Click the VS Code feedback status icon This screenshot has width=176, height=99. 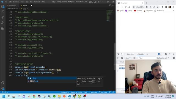(x=110, y=92)
